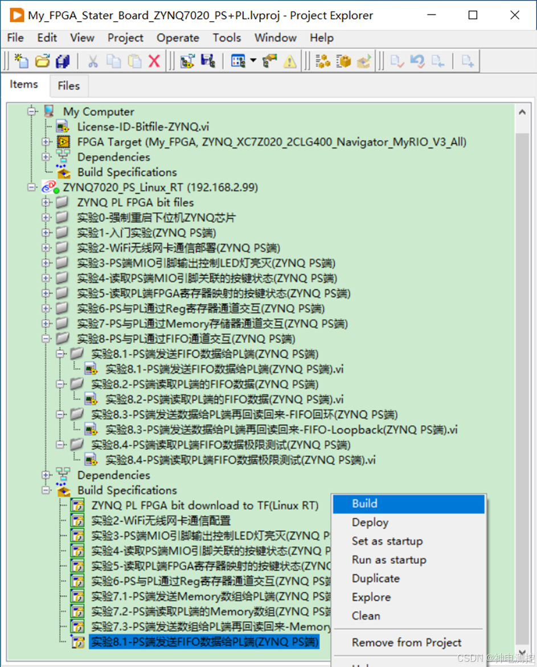This screenshot has width=537, height=667.
Task: Click the Filter View toolbar icon
Action: (238, 61)
